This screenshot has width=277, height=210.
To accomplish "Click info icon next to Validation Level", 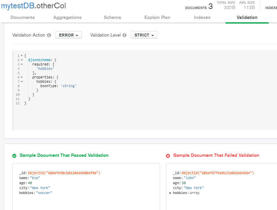I will point(124,35).
